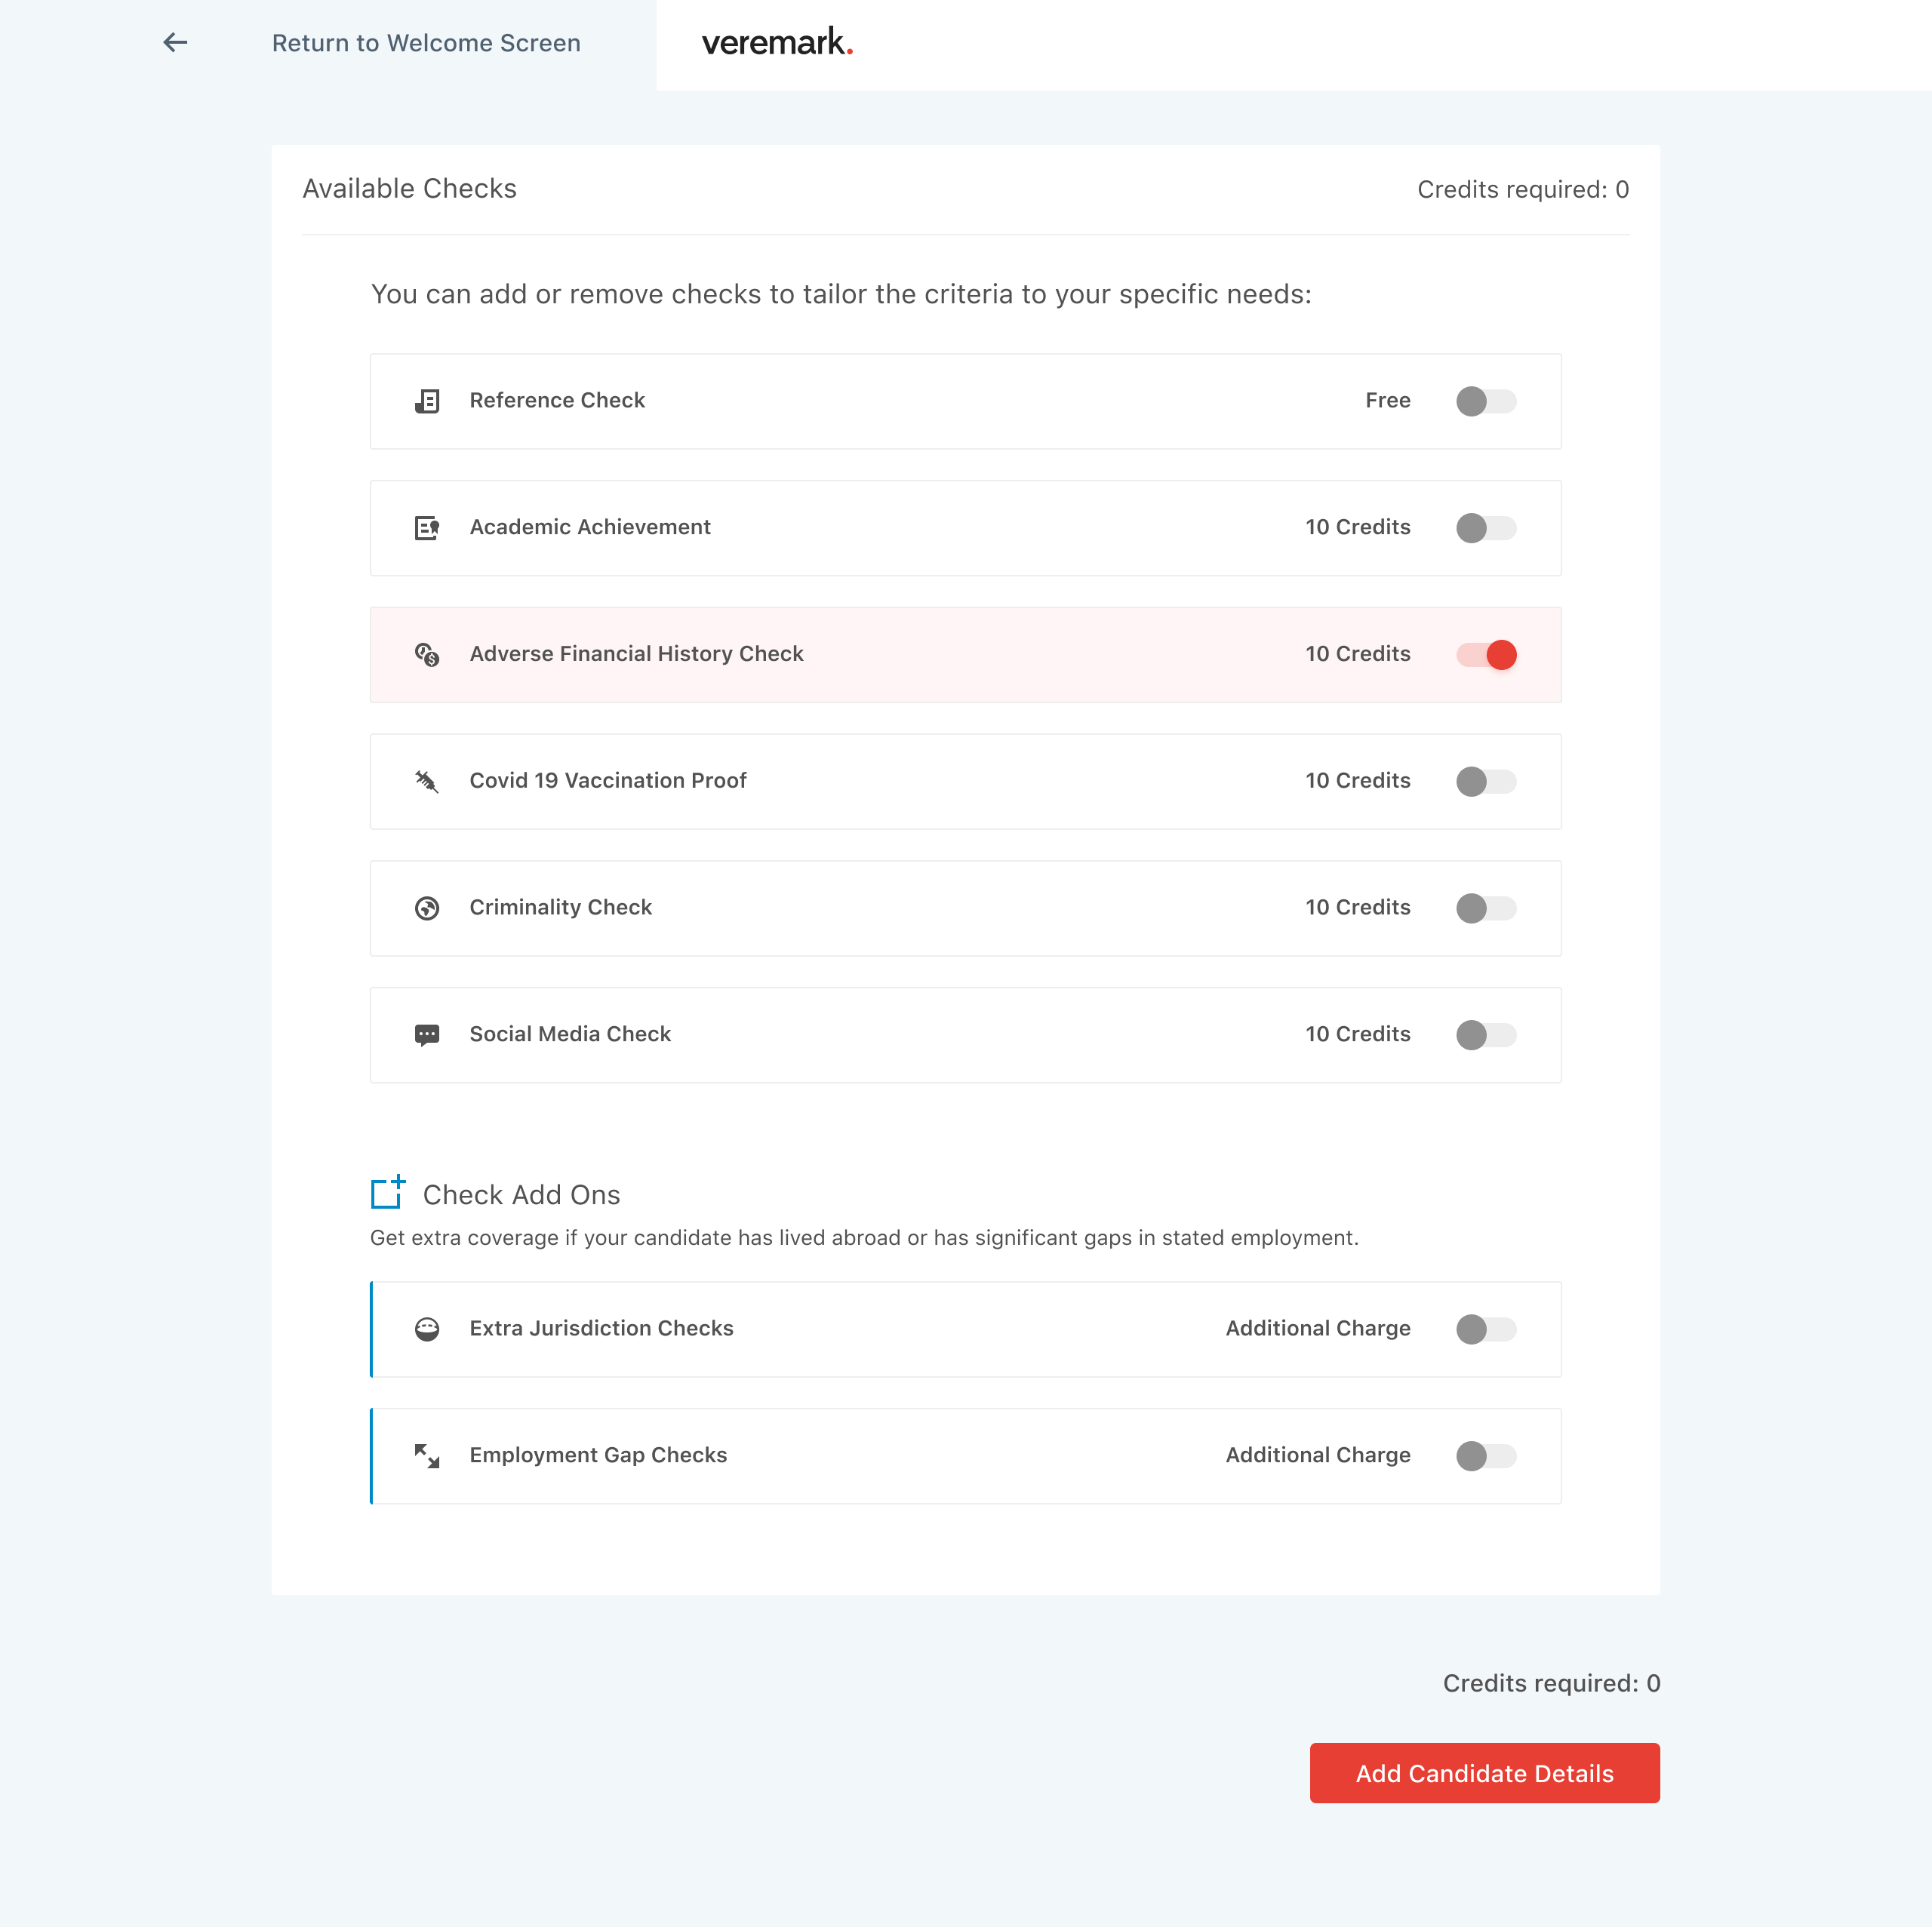Viewport: 1932px width, 1927px height.
Task: Click the Adverse Financial History coins icon
Action: pyautogui.click(x=427, y=655)
